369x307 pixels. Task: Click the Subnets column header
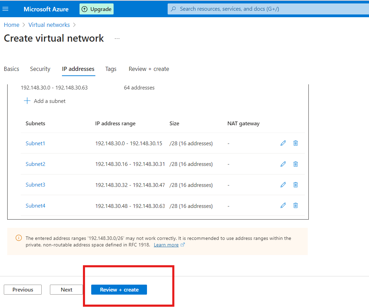pyautogui.click(x=35, y=124)
